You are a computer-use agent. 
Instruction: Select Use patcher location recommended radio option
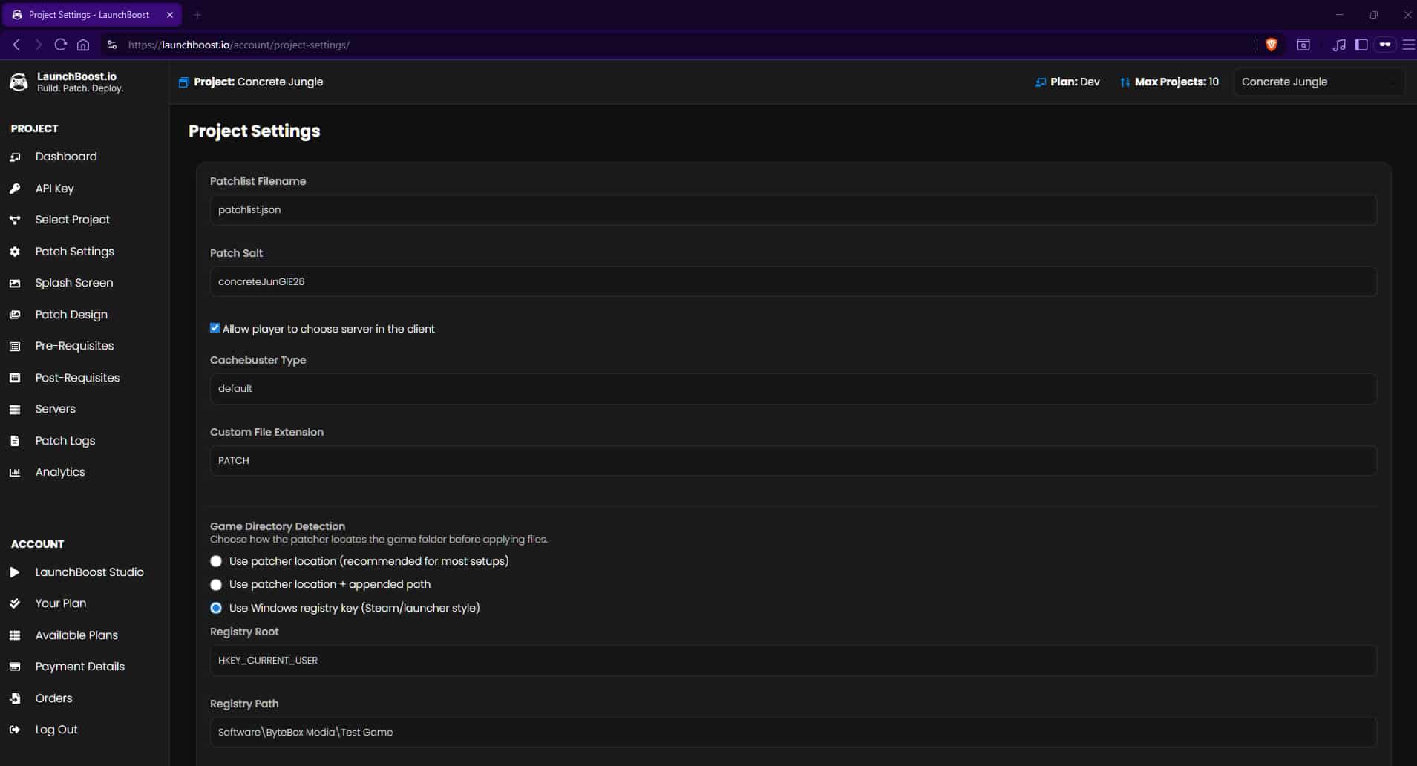click(216, 561)
